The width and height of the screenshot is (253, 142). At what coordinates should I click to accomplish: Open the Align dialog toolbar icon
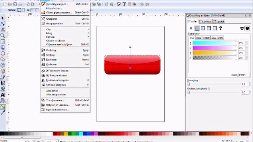pyautogui.click(x=134, y=4)
